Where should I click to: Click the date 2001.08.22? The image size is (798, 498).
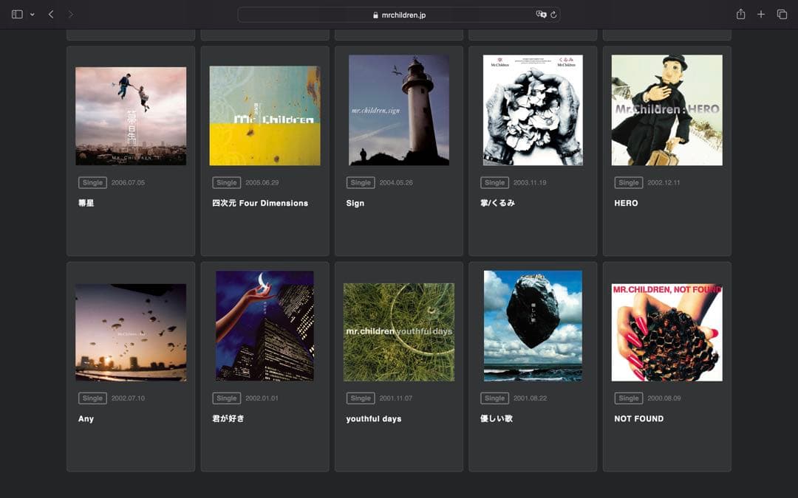pyautogui.click(x=530, y=398)
